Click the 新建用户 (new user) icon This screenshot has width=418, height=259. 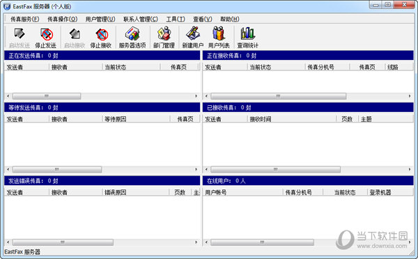coord(193,38)
